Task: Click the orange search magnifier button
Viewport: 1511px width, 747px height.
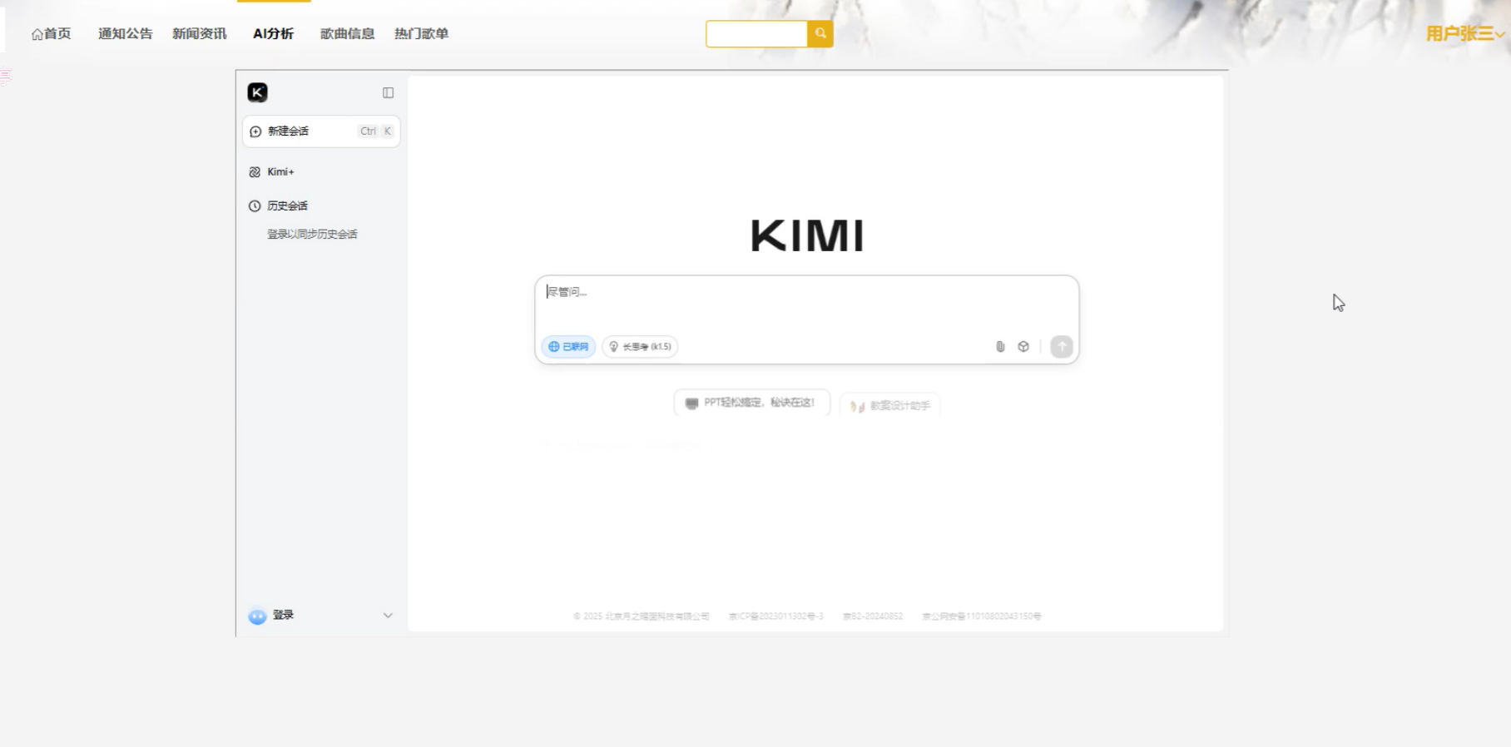Action: click(x=820, y=34)
